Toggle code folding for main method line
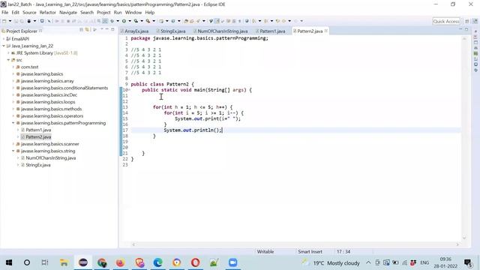 point(129,90)
